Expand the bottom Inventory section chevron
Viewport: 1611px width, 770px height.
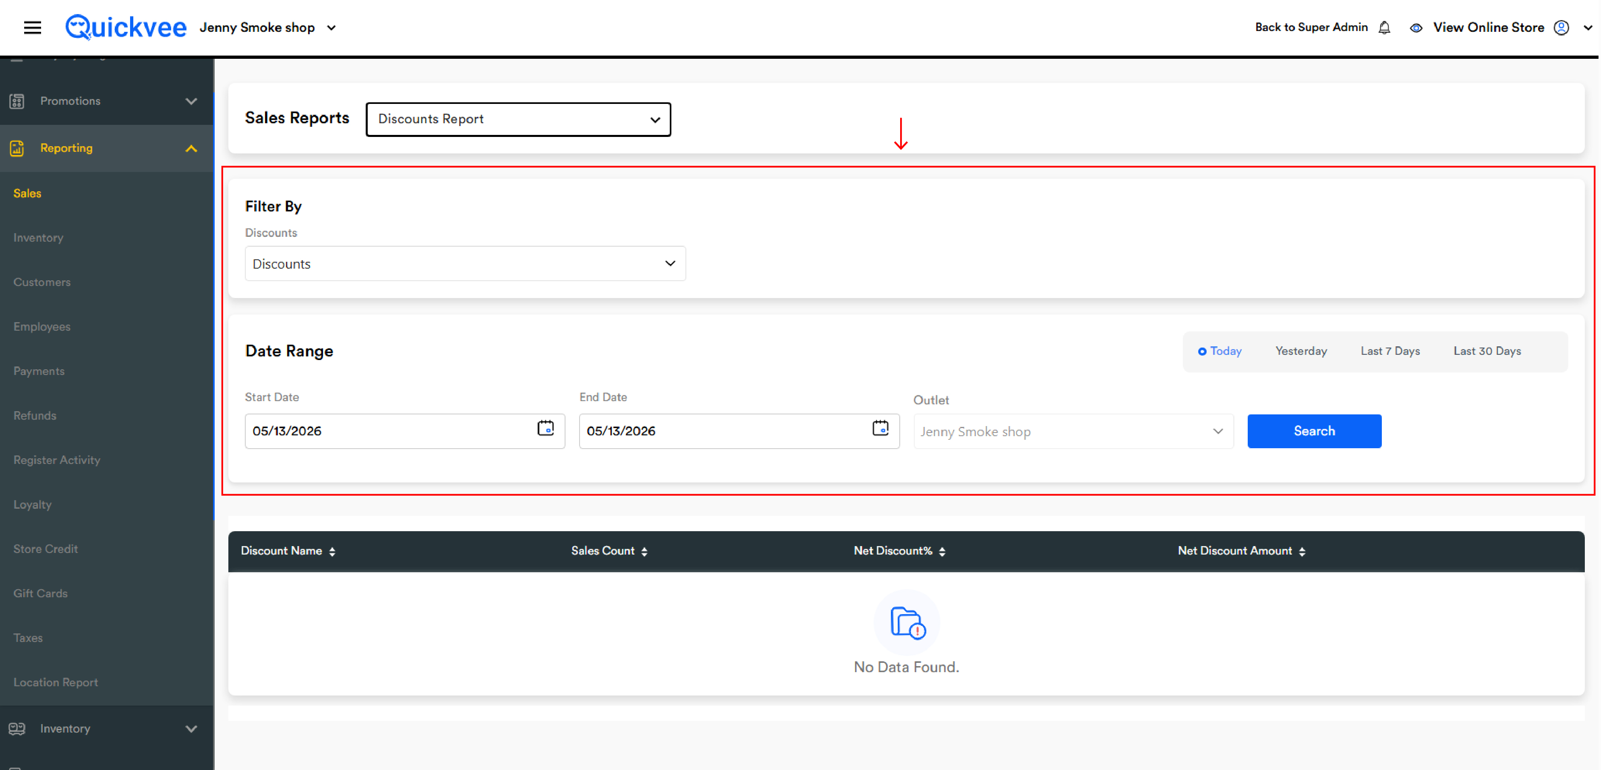[191, 729]
